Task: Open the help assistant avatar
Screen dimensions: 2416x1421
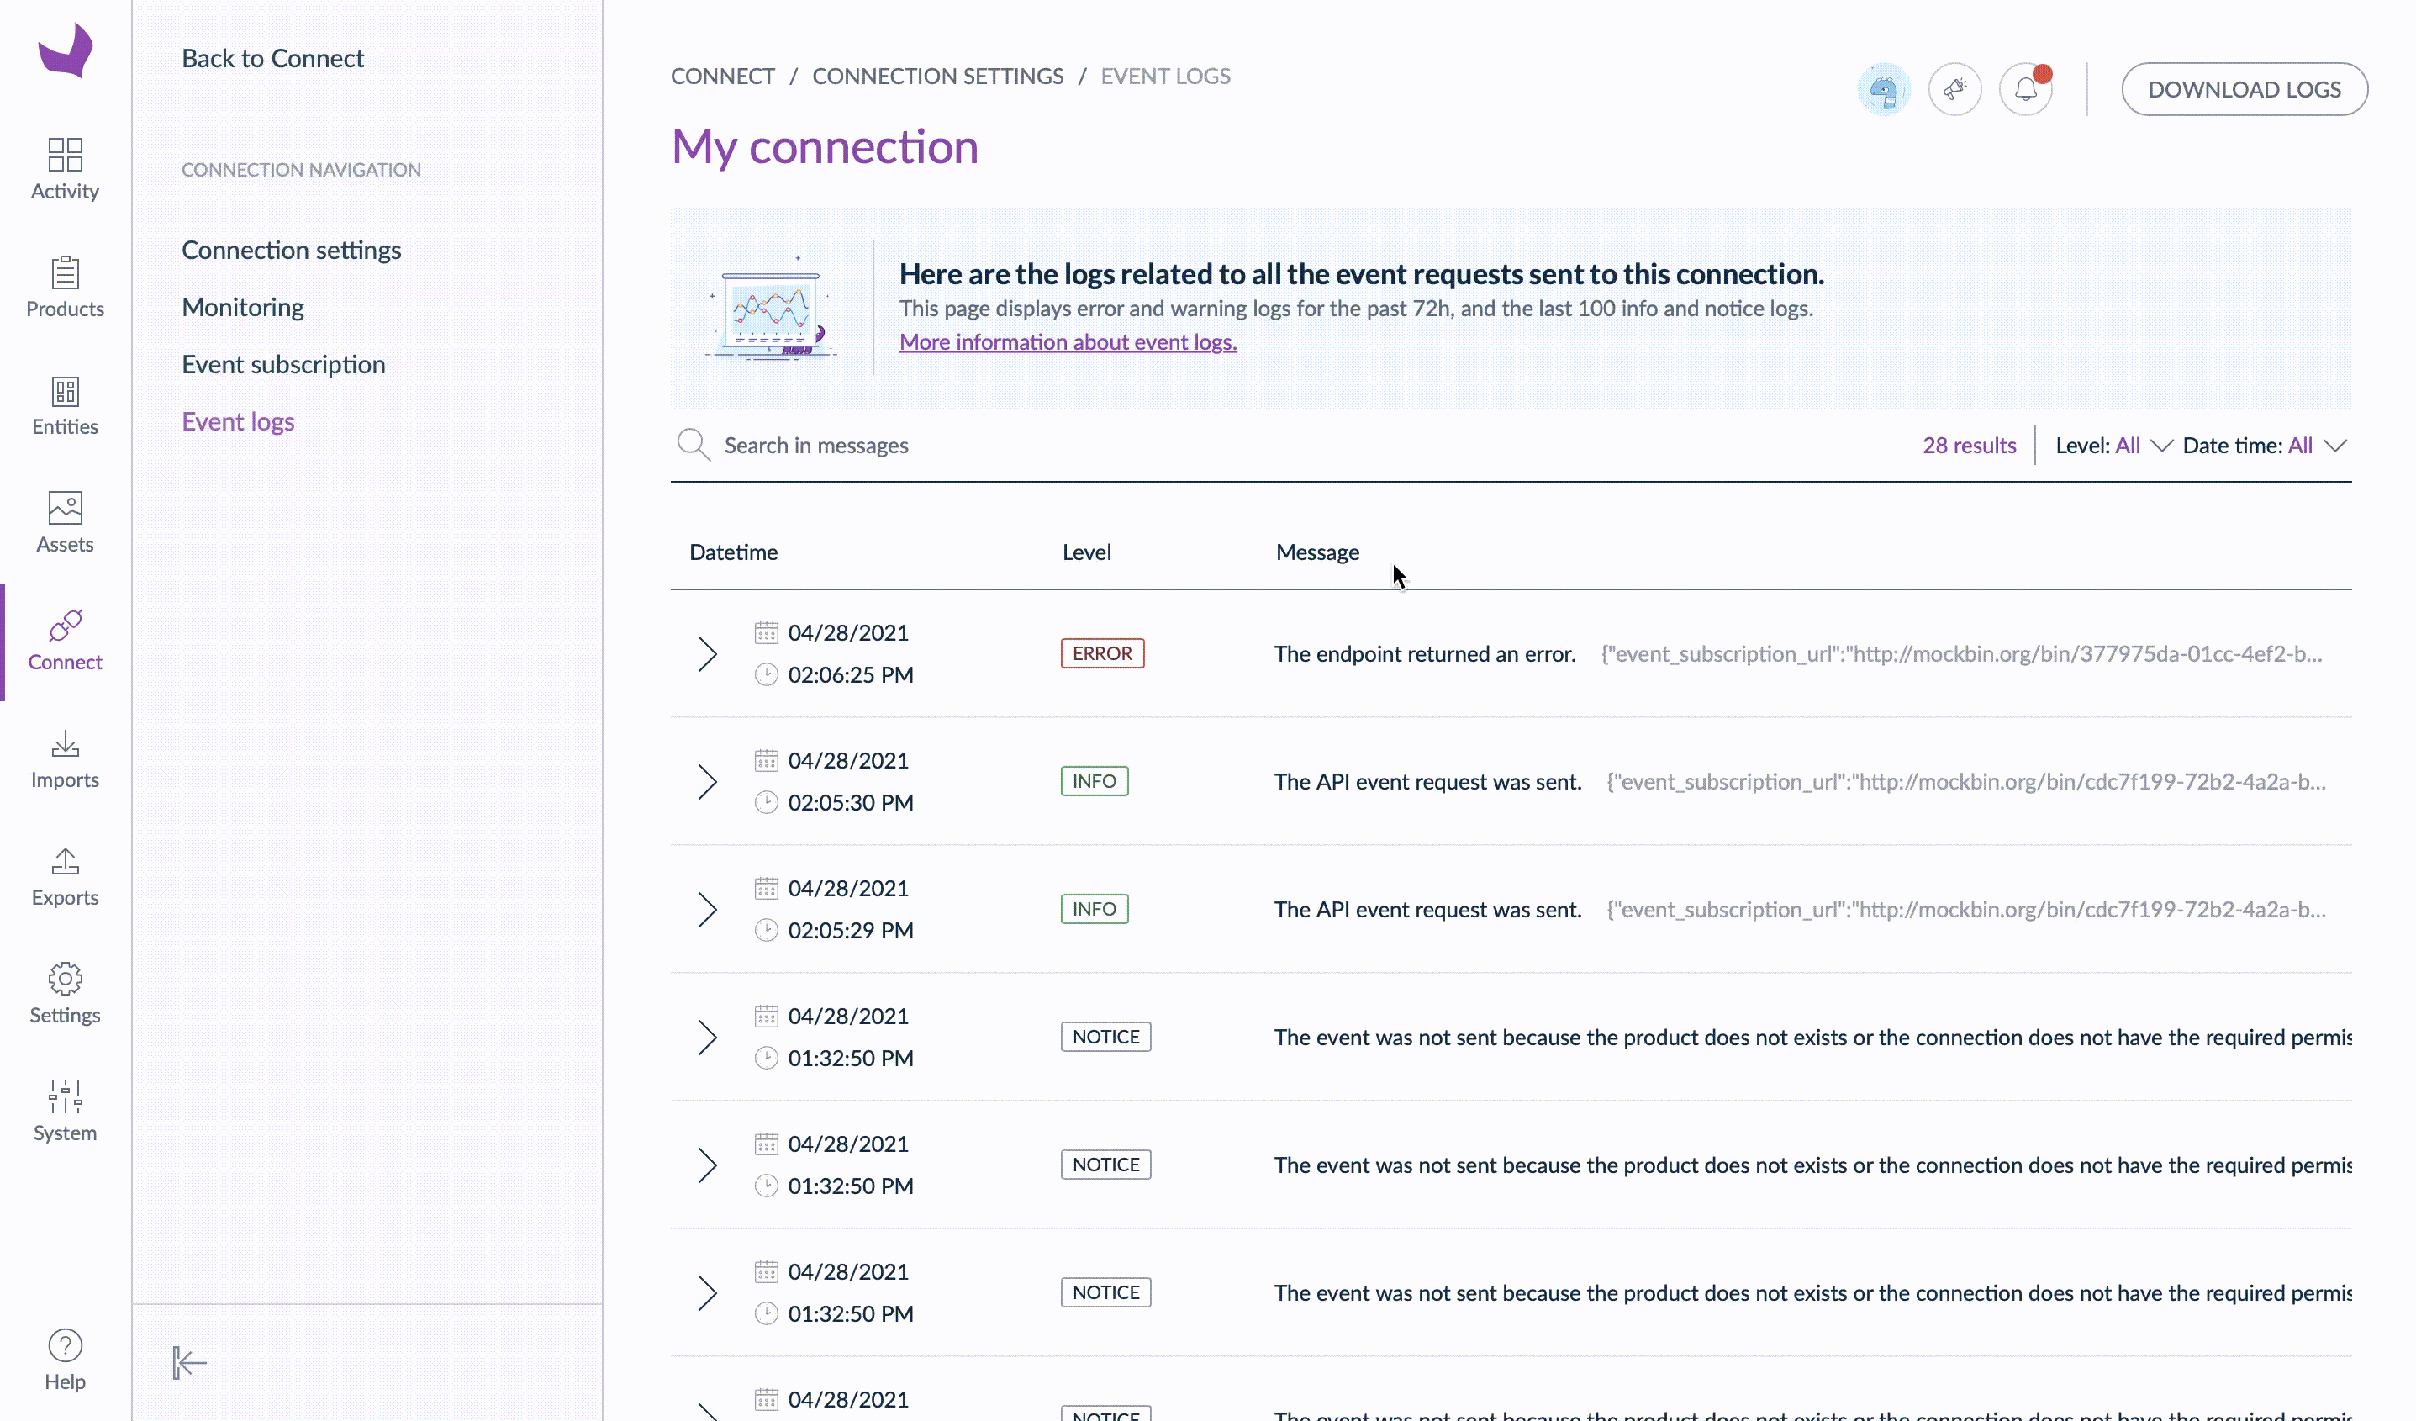Action: pos(1884,88)
